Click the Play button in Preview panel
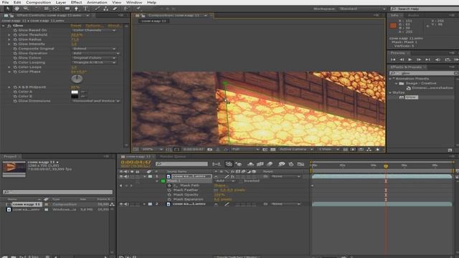Image resolution: width=459 pixels, height=258 pixels. 410,59
